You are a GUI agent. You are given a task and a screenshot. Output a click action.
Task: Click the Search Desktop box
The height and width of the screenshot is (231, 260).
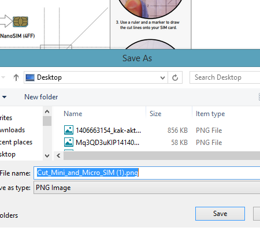225,77
